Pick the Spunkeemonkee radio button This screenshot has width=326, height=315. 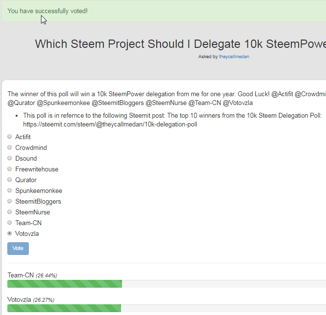pos(10,190)
